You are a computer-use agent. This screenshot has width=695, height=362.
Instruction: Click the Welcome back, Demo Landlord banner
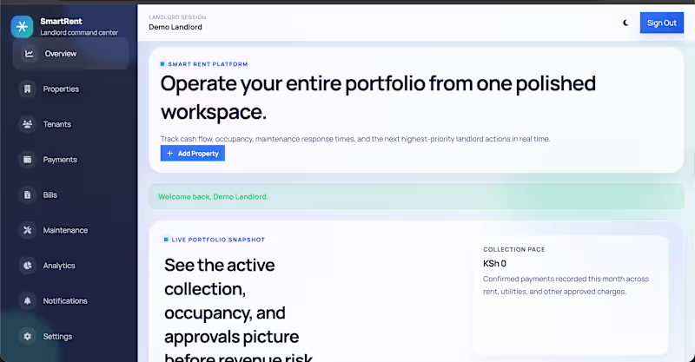pos(416,197)
